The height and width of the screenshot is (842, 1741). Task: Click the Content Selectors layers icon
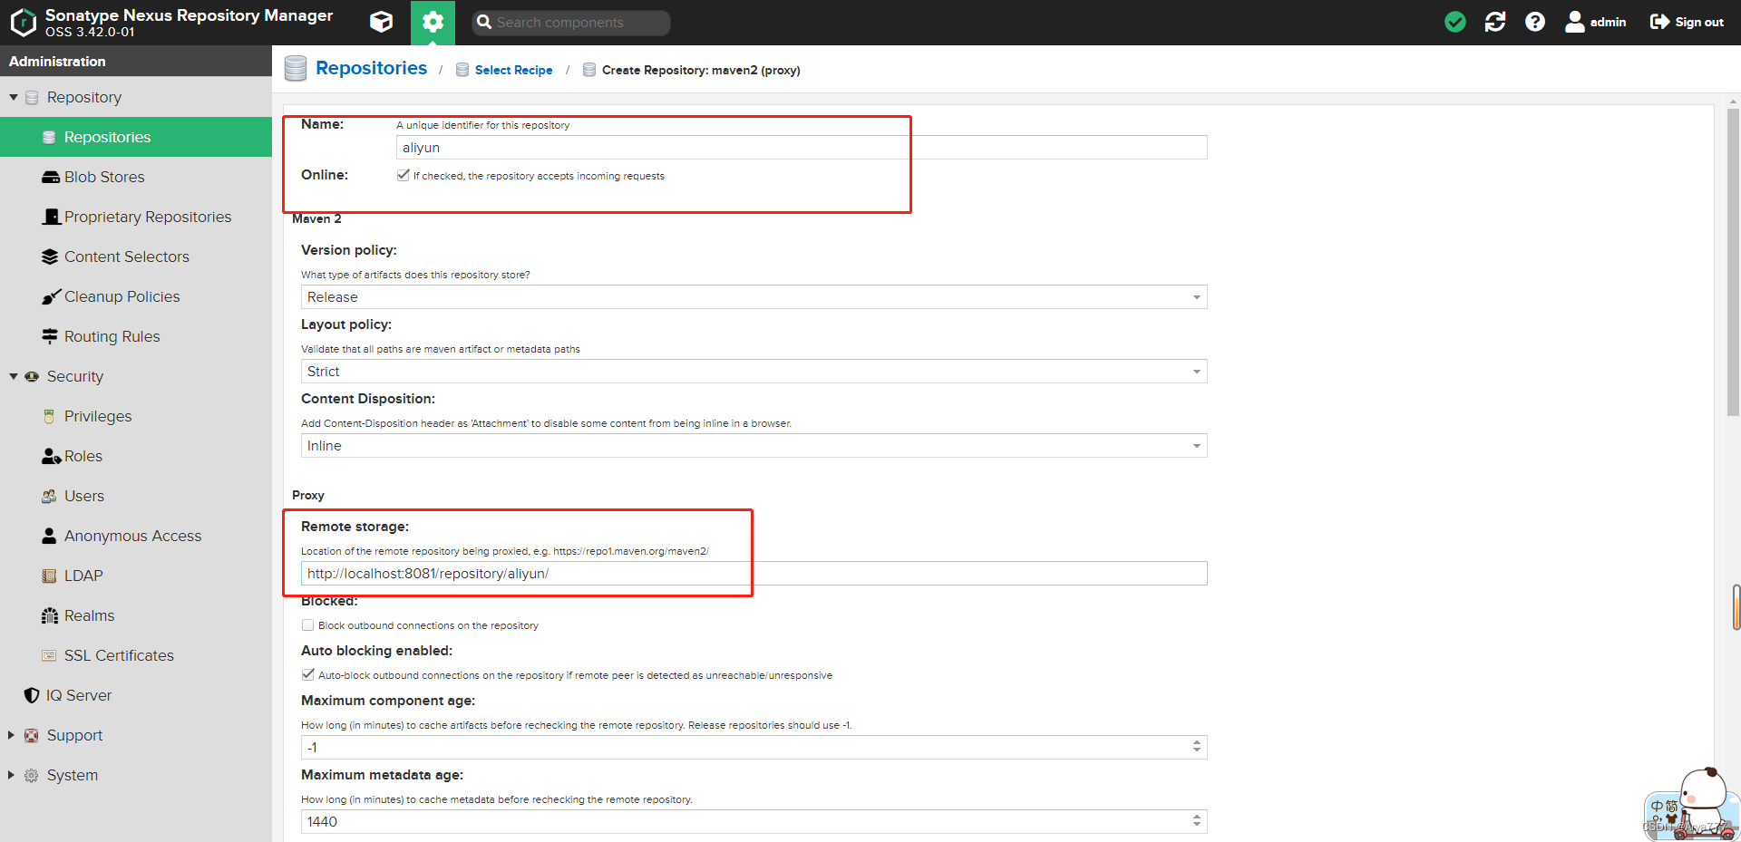[50, 256]
